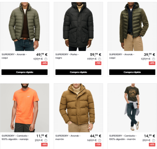Open the black parka product image
The image size is (157, 149).
pos(78,26)
